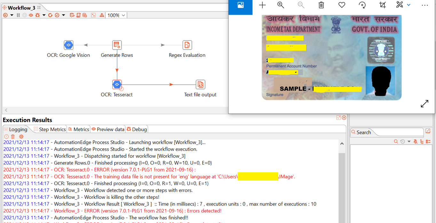Click the SQL script toolbar icon
The width and height of the screenshot is (436, 223).
[x=78, y=15]
